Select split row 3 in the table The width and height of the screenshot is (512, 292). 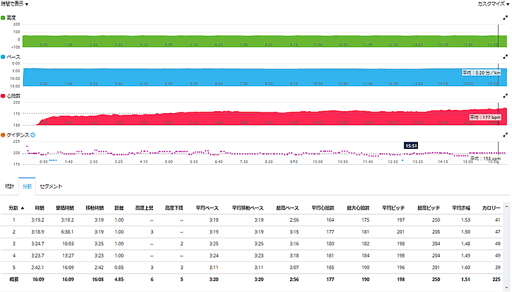(256, 243)
